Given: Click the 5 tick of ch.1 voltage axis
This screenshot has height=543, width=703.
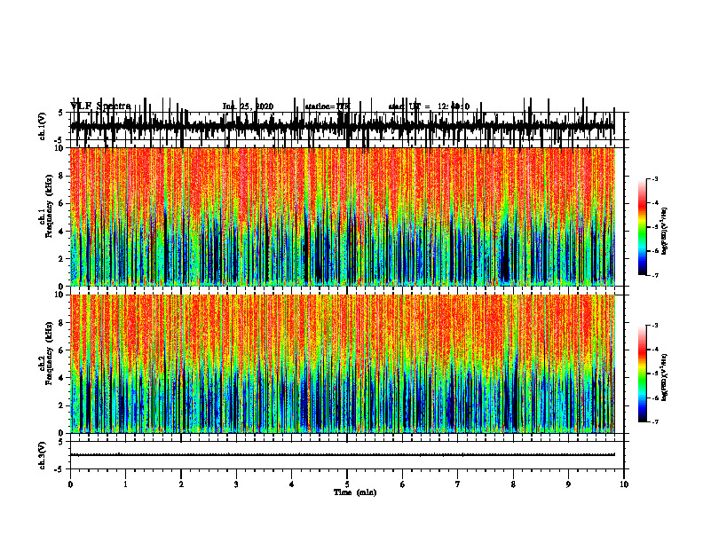Looking at the screenshot, I should pos(60,114).
